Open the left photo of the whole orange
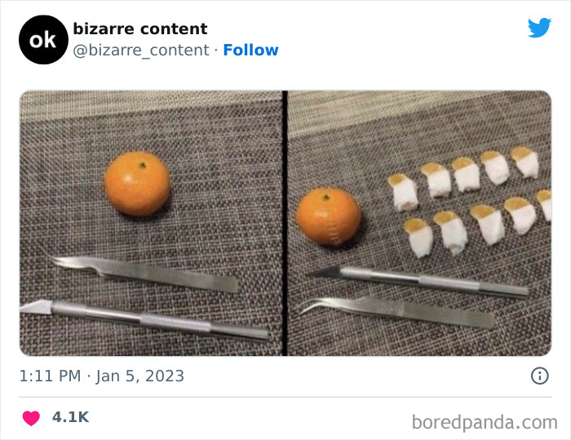This screenshot has height=440, width=571. pyautogui.click(x=151, y=223)
